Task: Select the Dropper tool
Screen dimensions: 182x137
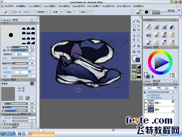Action: tap(134, 46)
